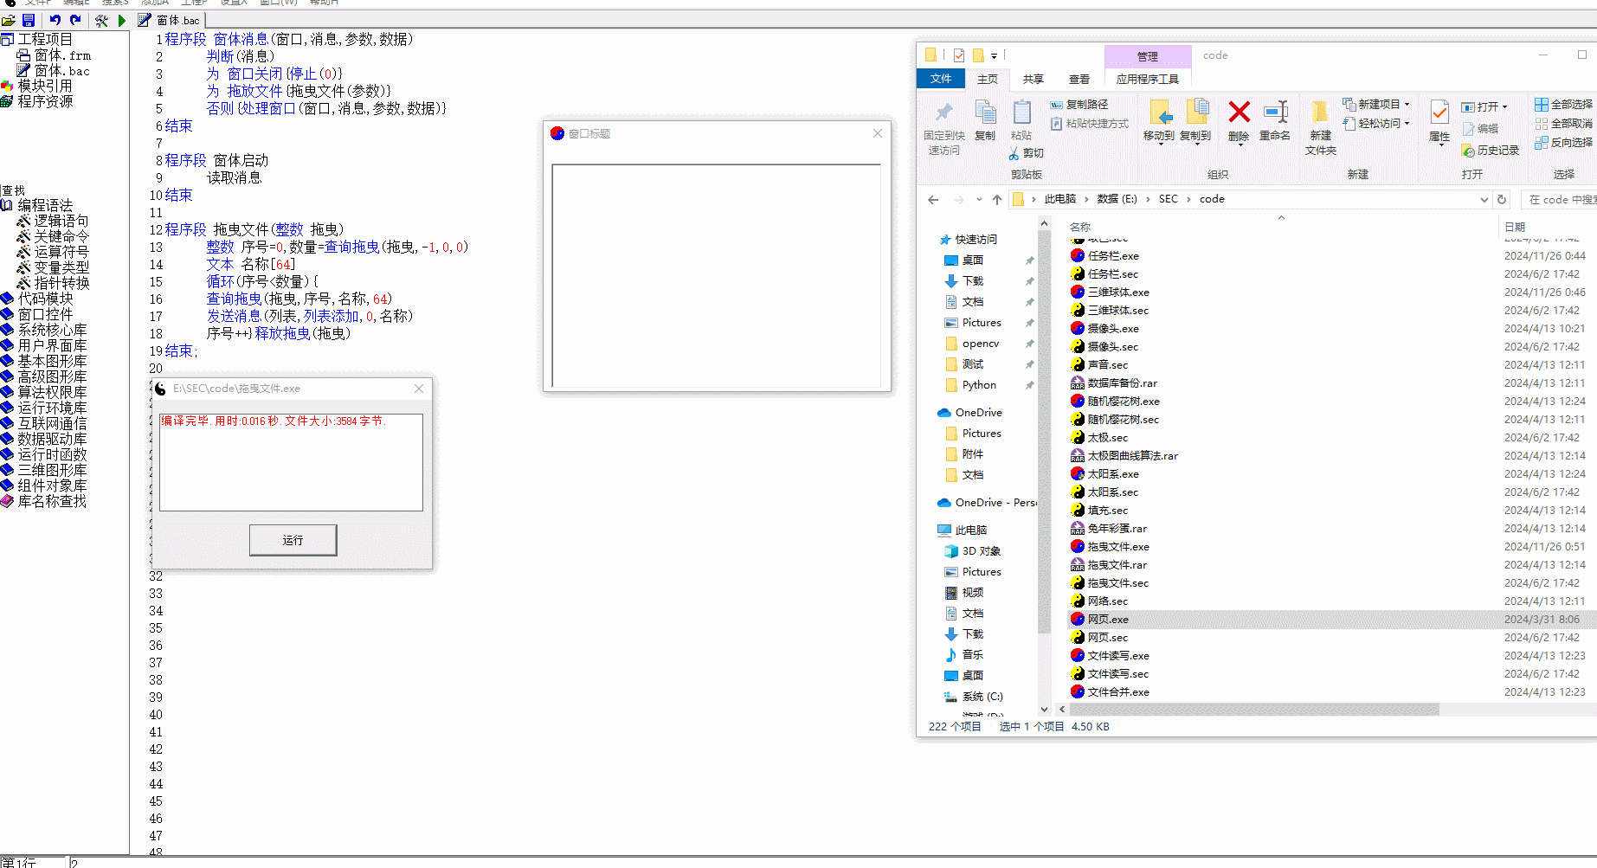This screenshot has height=868, width=1597.
Task: Go up one folder level in Explorer
Action: [x=997, y=200]
